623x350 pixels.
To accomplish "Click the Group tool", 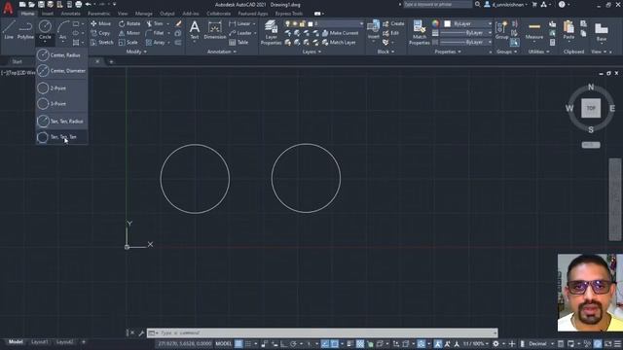I will pos(501,30).
